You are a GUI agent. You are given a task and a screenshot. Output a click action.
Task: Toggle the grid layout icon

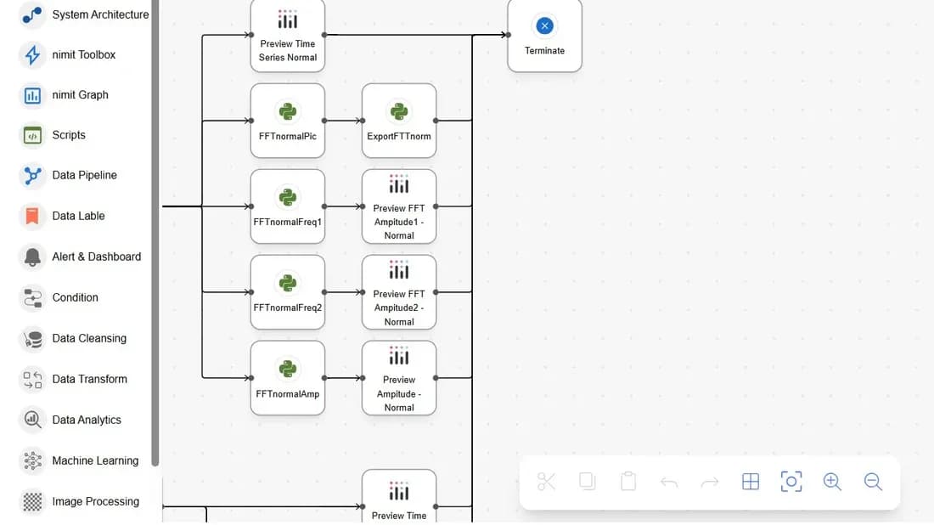coord(751,482)
